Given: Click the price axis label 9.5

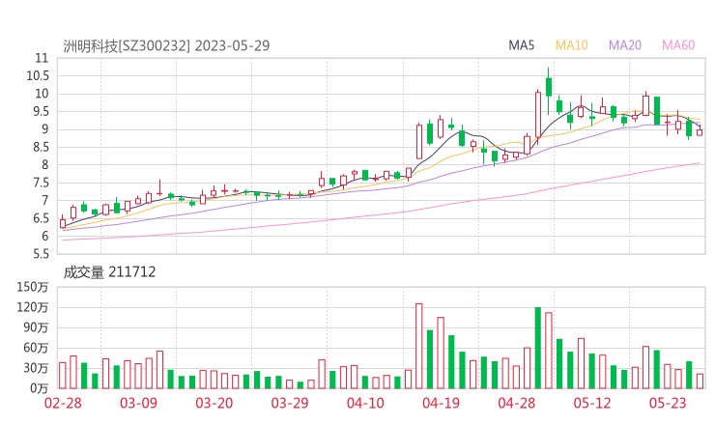Looking at the screenshot, I should (x=41, y=111).
